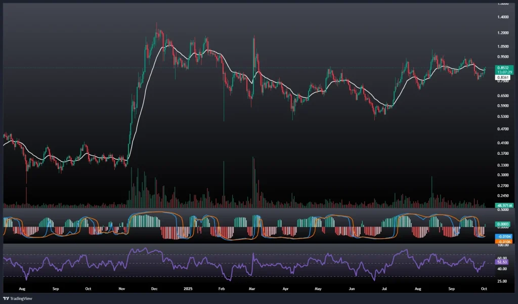Select the green 0.0003 histogram value label

pos(503,224)
